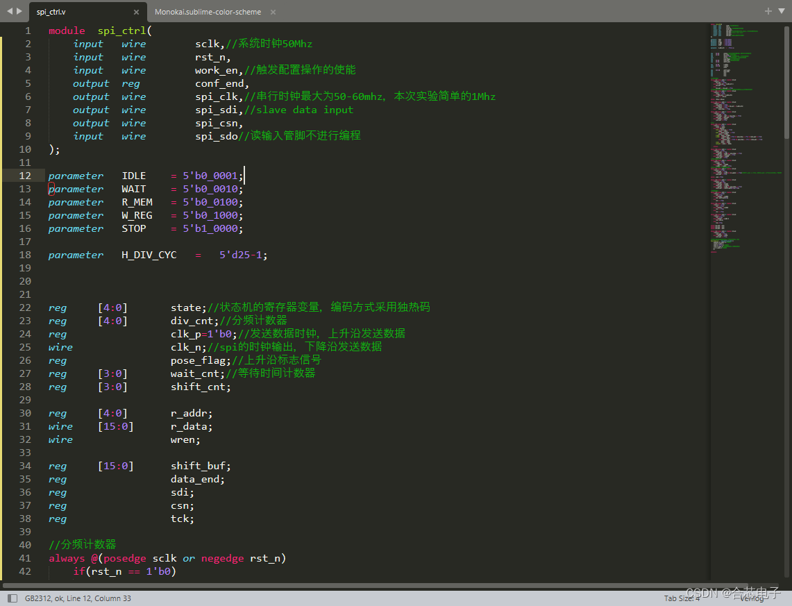Open the Verilog syntax selector
Viewport: 792px width, 606px height.
752,598
